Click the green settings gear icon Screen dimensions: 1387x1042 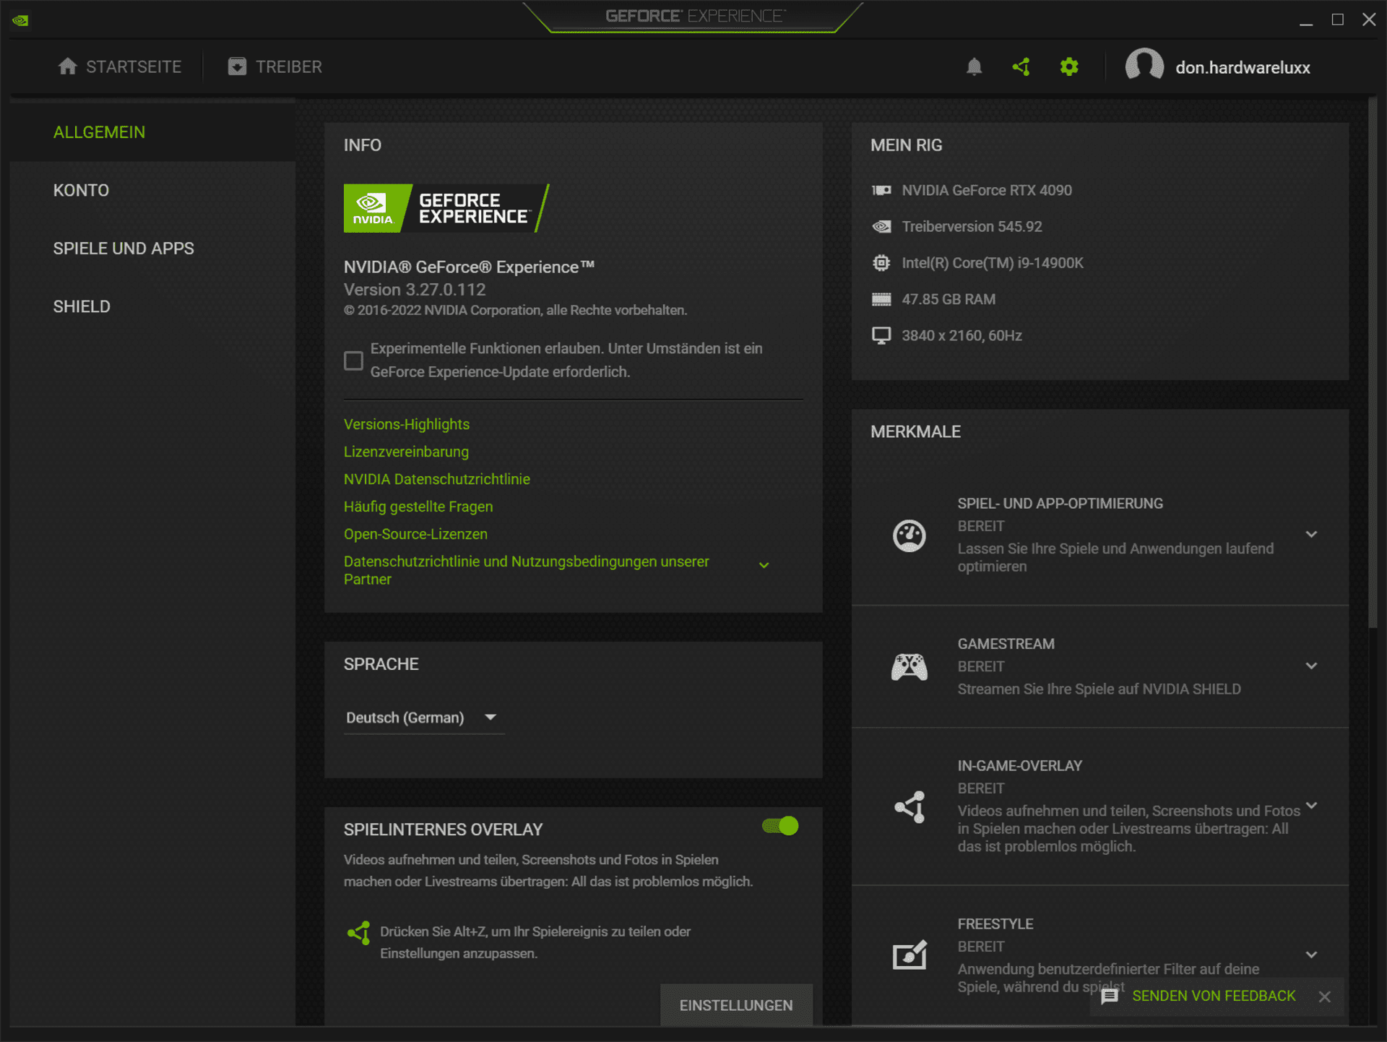(1069, 67)
